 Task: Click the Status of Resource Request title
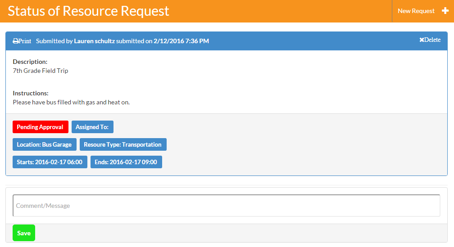[89, 11]
